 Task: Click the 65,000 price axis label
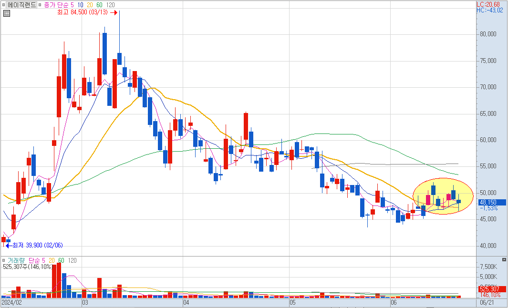point(487,113)
